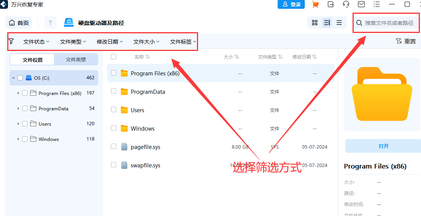
Task: Go up one level with arrow button
Action: tap(50, 23)
